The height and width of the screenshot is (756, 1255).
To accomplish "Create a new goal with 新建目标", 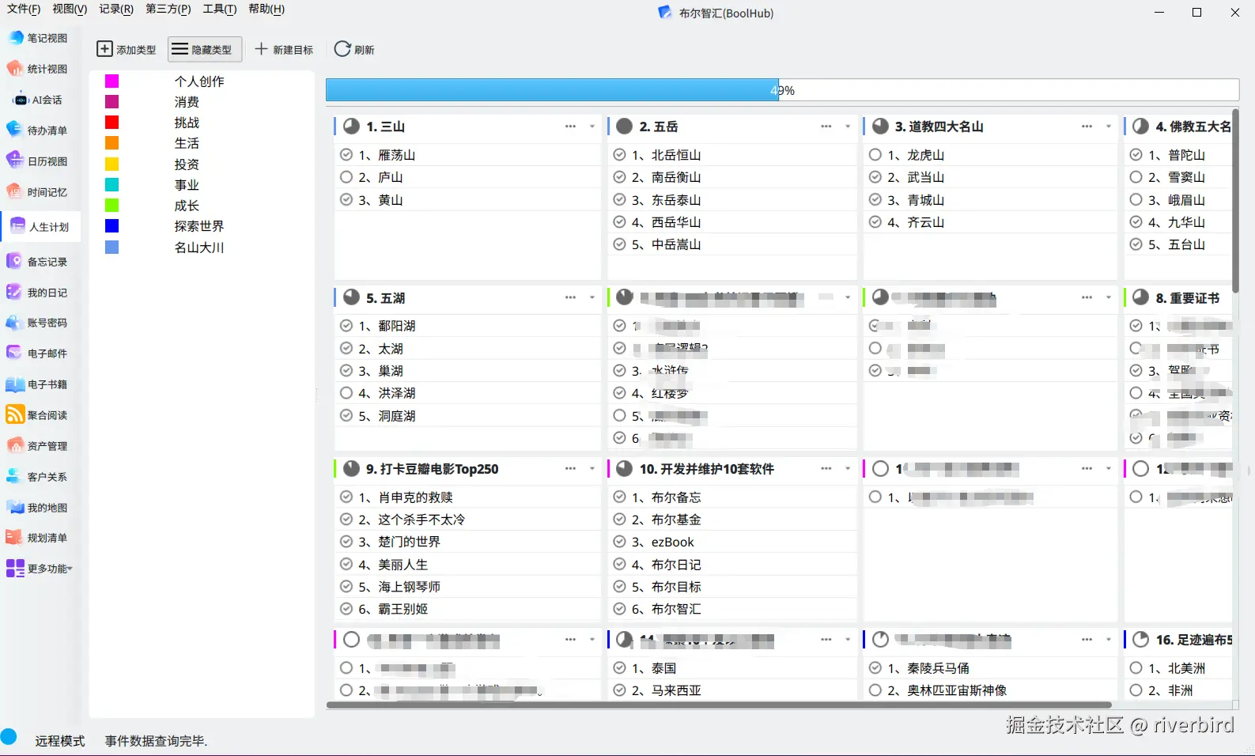I will click(x=284, y=49).
